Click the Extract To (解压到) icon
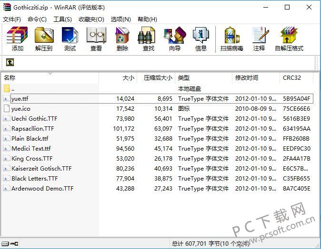Image resolution: width=321 pixels, height=249 pixels. 44,35
